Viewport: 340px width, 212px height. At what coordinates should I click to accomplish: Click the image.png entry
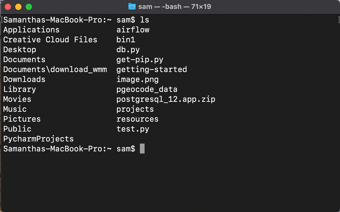[138, 79]
